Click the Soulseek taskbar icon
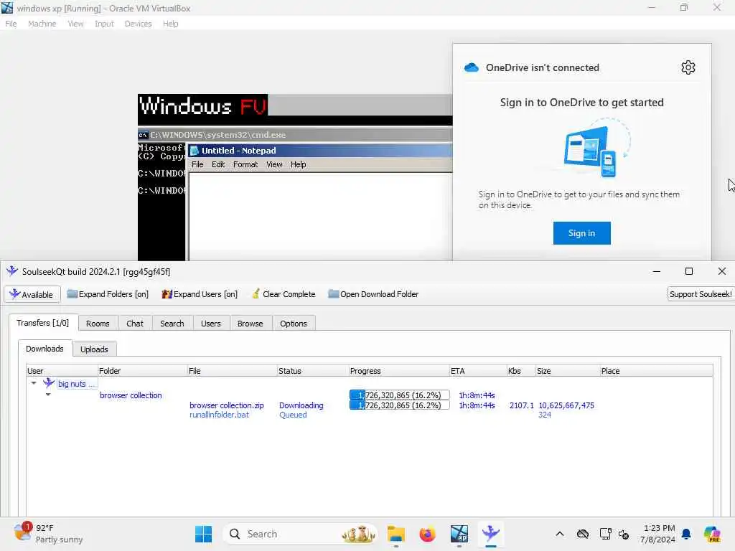This screenshot has width=735, height=551. point(490,534)
